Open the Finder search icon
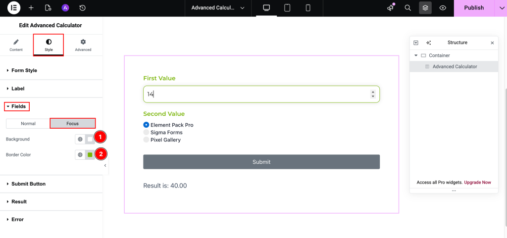This screenshot has width=507, height=238. [407, 8]
